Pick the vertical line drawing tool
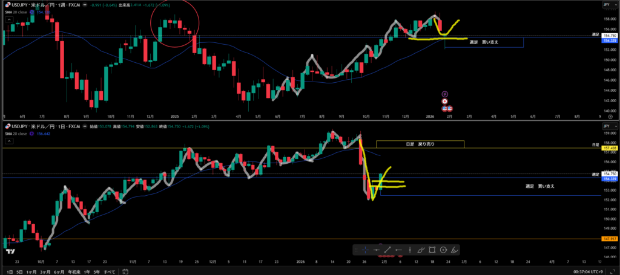Screen dimensions: 620x275 coord(410,250)
